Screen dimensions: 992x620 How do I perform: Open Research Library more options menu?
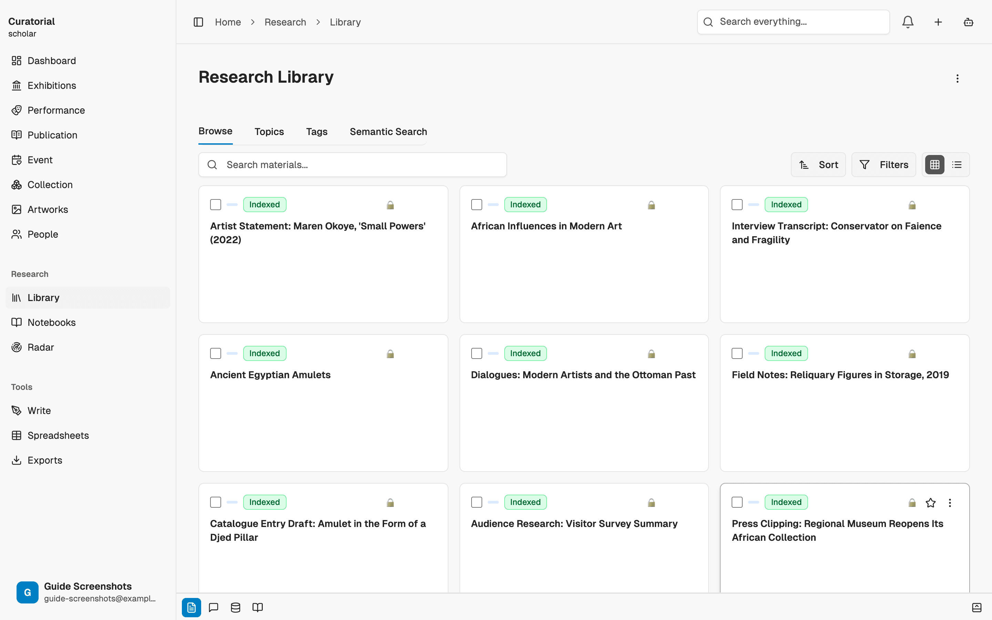(958, 78)
